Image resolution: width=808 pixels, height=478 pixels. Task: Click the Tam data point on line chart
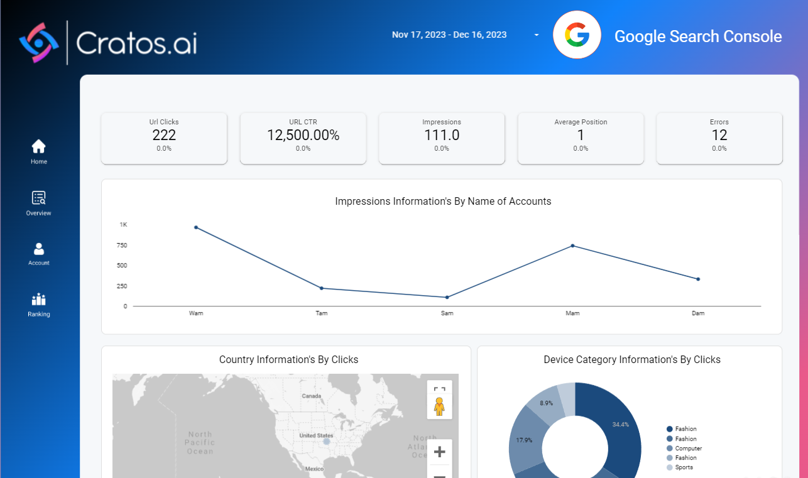pos(322,288)
